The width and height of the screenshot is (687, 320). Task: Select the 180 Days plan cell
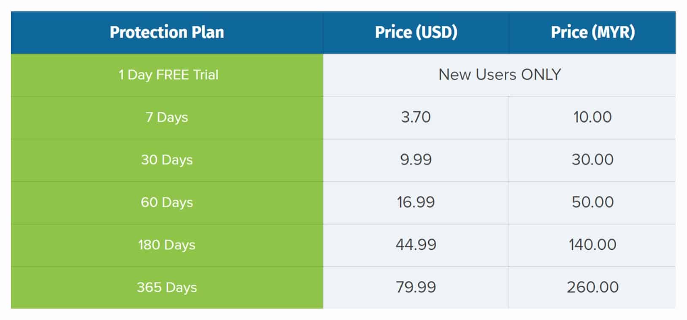tap(167, 245)
